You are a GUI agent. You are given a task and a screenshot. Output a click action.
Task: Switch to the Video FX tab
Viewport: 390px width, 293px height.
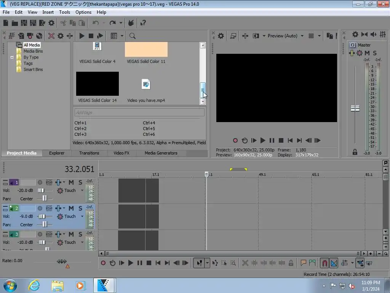point(121,153)
